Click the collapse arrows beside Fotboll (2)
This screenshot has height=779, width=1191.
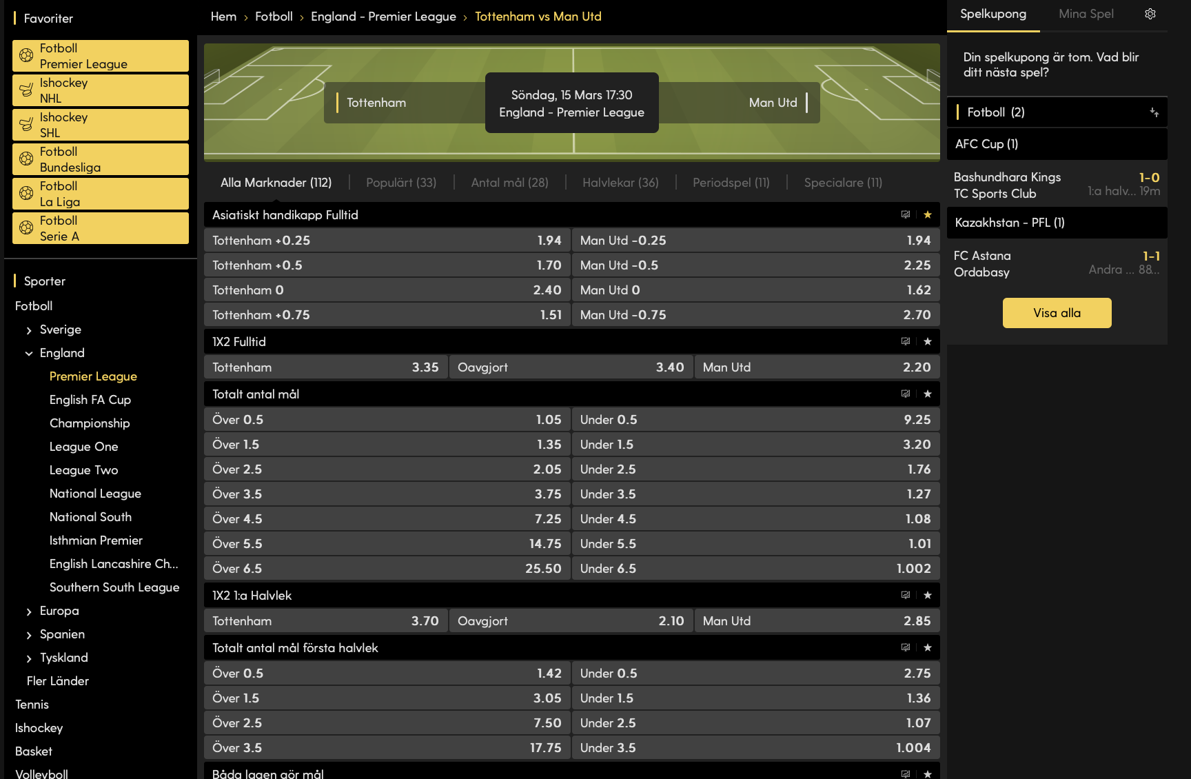[x=1155, y=112]
